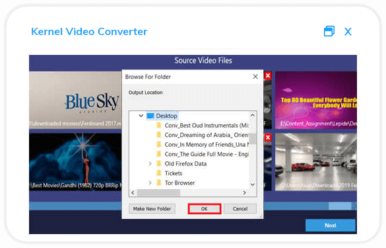Screen dimensions: 386x248
Task: Click folder icon beside Tickets
Action: pos(159,173)
